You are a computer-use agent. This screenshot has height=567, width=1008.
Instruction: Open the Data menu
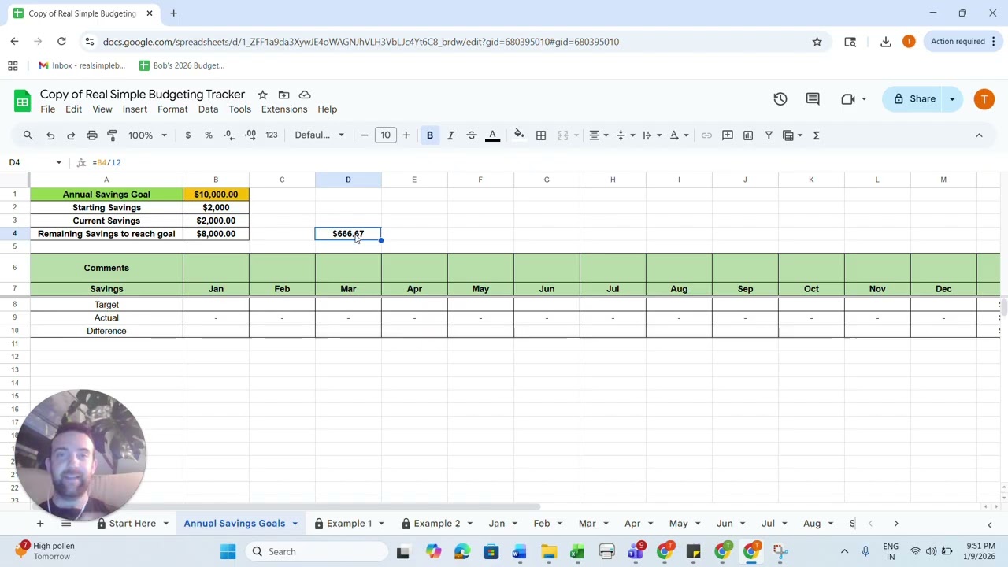(x=208, y=109)
